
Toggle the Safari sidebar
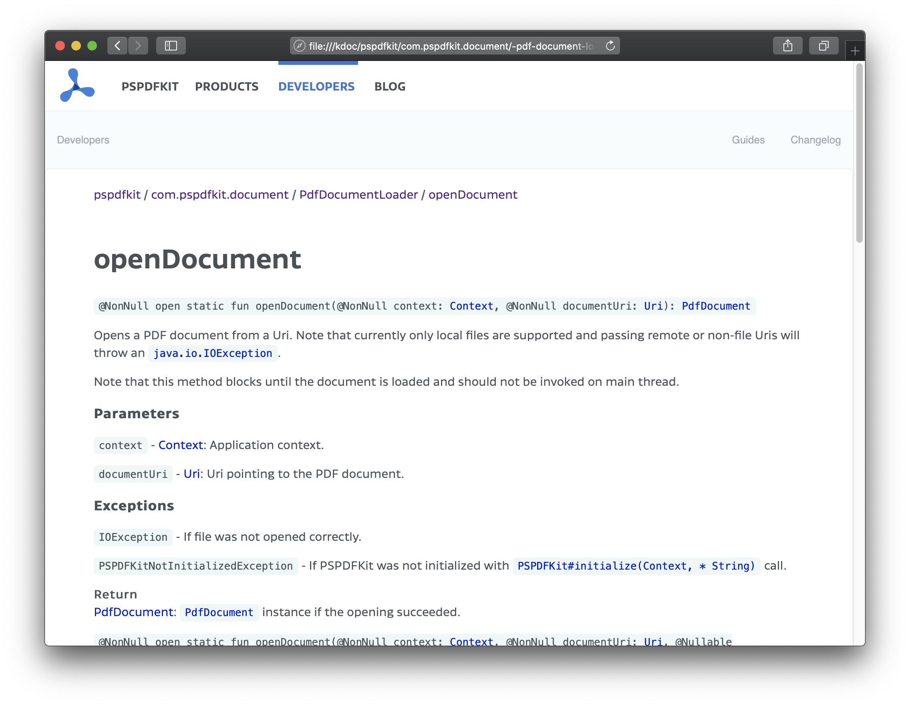[170, 46]
